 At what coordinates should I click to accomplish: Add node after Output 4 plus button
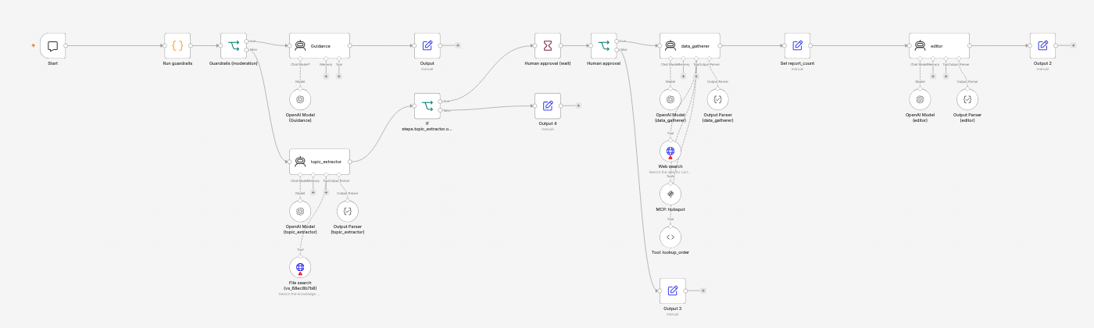(578, 105)
